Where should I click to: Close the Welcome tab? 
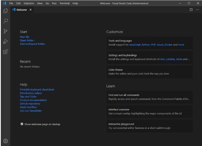pyautogui.click(x=31, y=10)
